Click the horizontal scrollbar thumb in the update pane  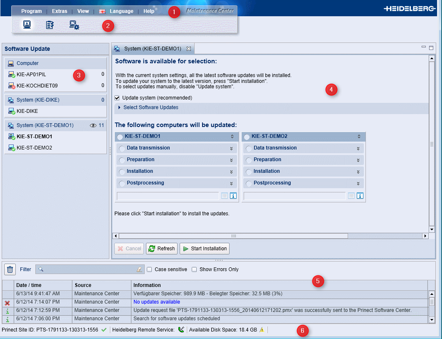click(233, 236)
